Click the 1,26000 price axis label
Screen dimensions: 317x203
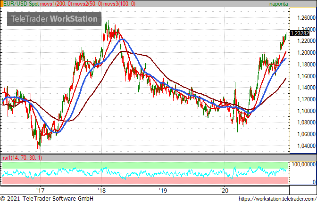tap(306, 18)
